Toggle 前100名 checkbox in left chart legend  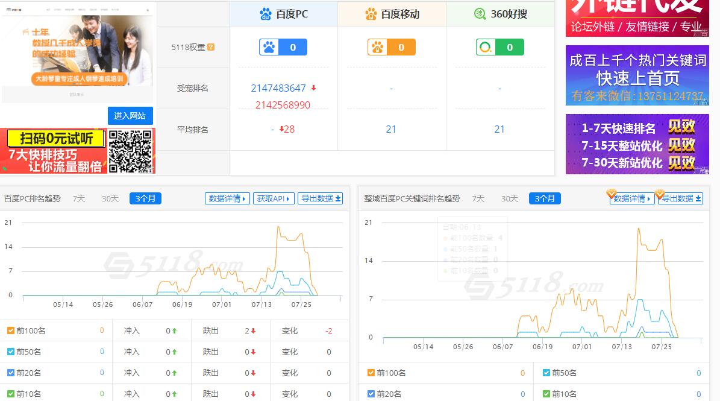[x=11, y=330]
